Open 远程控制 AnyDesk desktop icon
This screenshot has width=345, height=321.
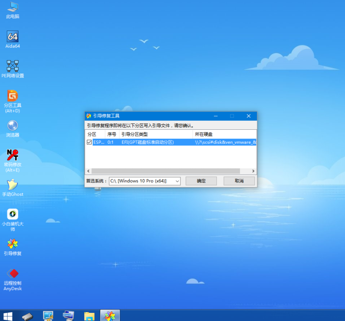pyautogui.click(x=13, y=274)
